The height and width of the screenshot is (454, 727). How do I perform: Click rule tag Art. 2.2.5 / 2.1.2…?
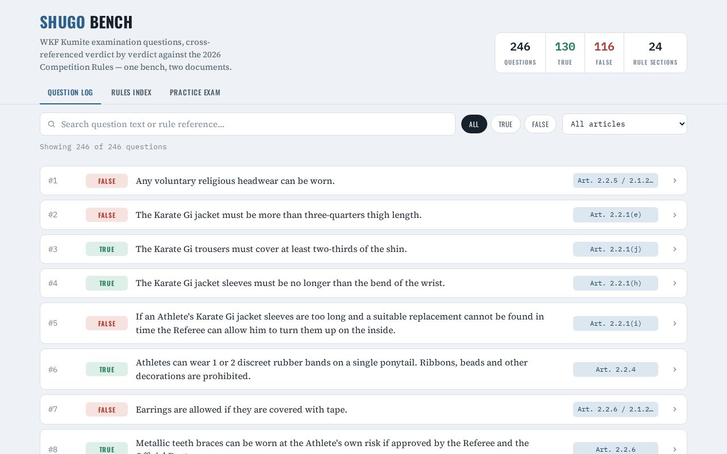(x=616, y=180)
